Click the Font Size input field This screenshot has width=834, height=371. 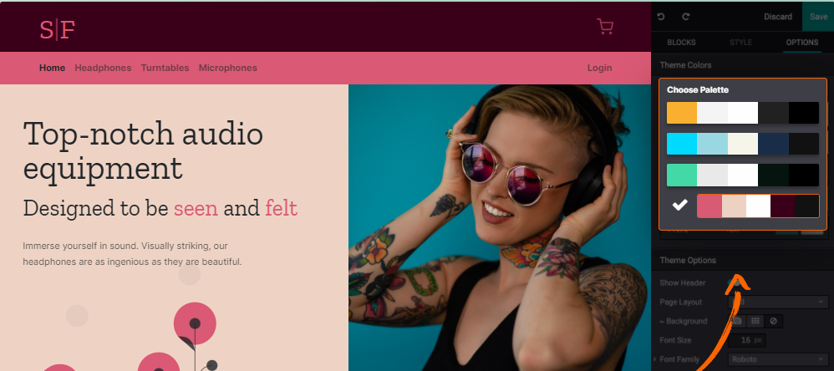click(x=745, y=340)
